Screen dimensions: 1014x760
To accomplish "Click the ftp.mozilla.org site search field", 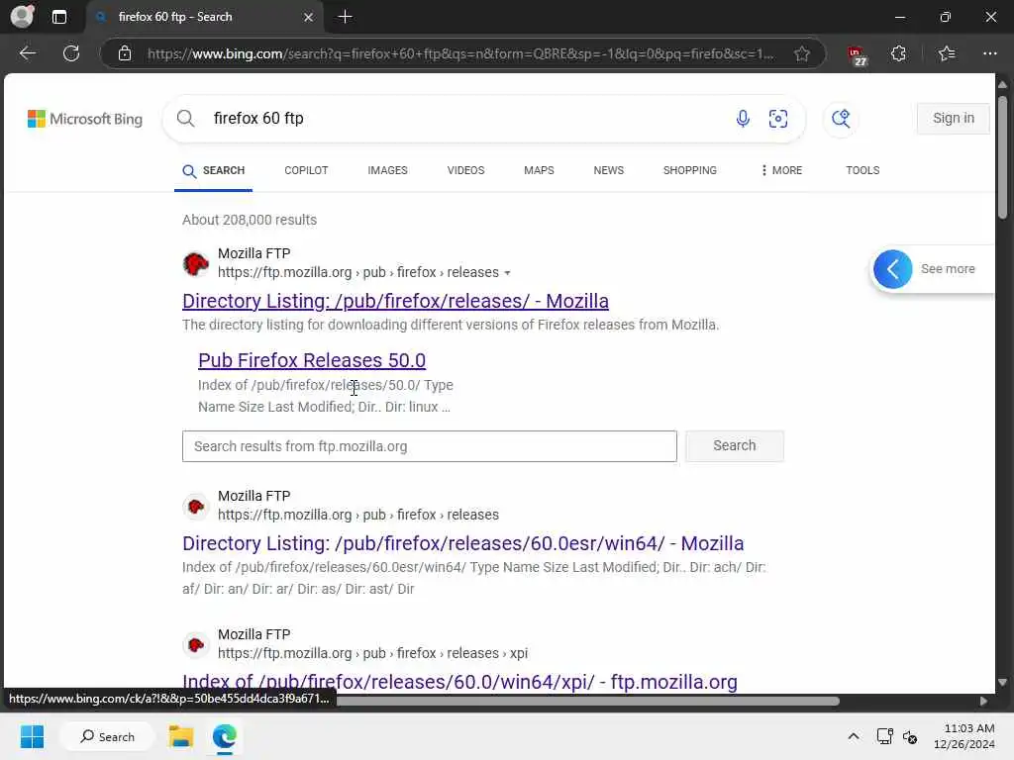I will click(430, 446).
